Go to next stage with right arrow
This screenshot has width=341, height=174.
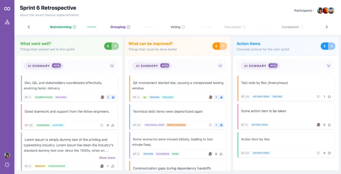click(x=326, y=27)
